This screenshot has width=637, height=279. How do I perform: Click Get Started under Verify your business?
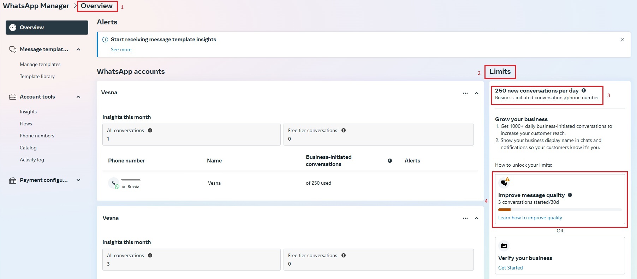(x=510, y=268)
